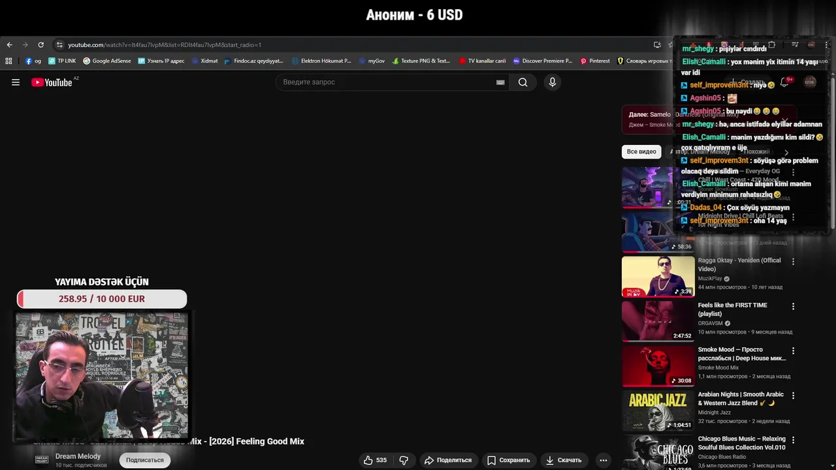Open the TP LINK bookmark
Image resolution: width=836 pixels, height=470 pixels.
[62, 61]
